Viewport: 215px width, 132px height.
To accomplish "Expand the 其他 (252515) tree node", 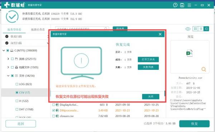I will tap(8, 59).
